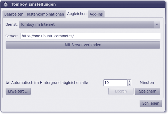Click the Dienst dropdown arrow
Viewport: 168px width, 114px height.
click(x=157, y=24)
